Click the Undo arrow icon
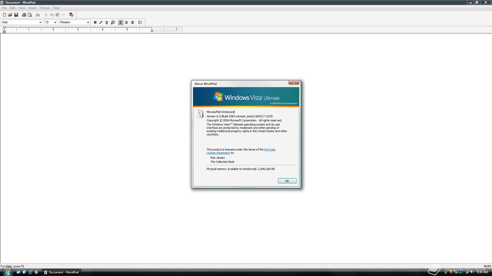This screenshot has width=492, height=276. pyautogui.click(x=64, y=15)
